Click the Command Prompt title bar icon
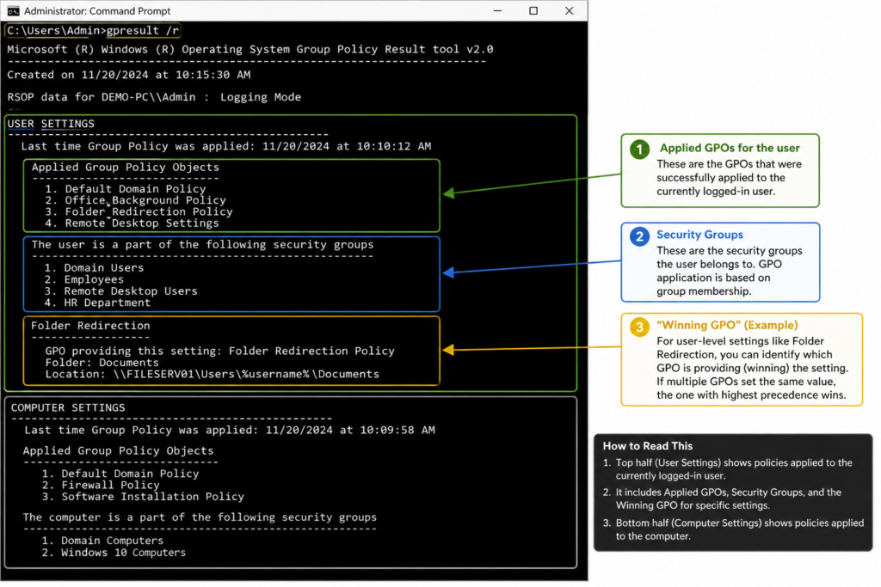Image resolution: width=881 pixels, height=587 pixels. [x=13, y=10]
